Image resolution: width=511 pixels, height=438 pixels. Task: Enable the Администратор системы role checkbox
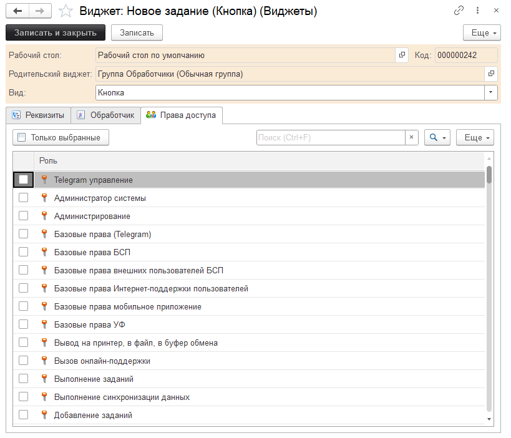tap(23, 198)
